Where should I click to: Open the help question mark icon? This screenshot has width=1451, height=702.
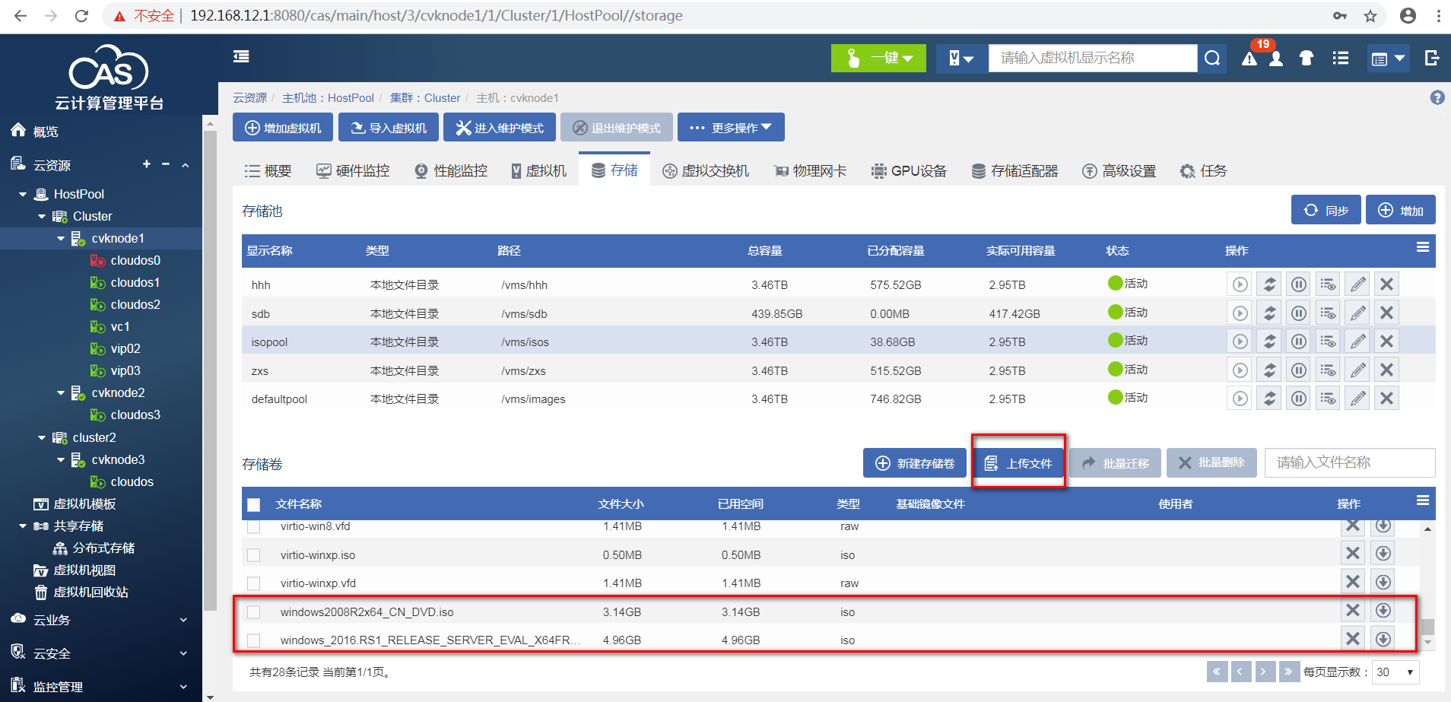click(1437, 97)
